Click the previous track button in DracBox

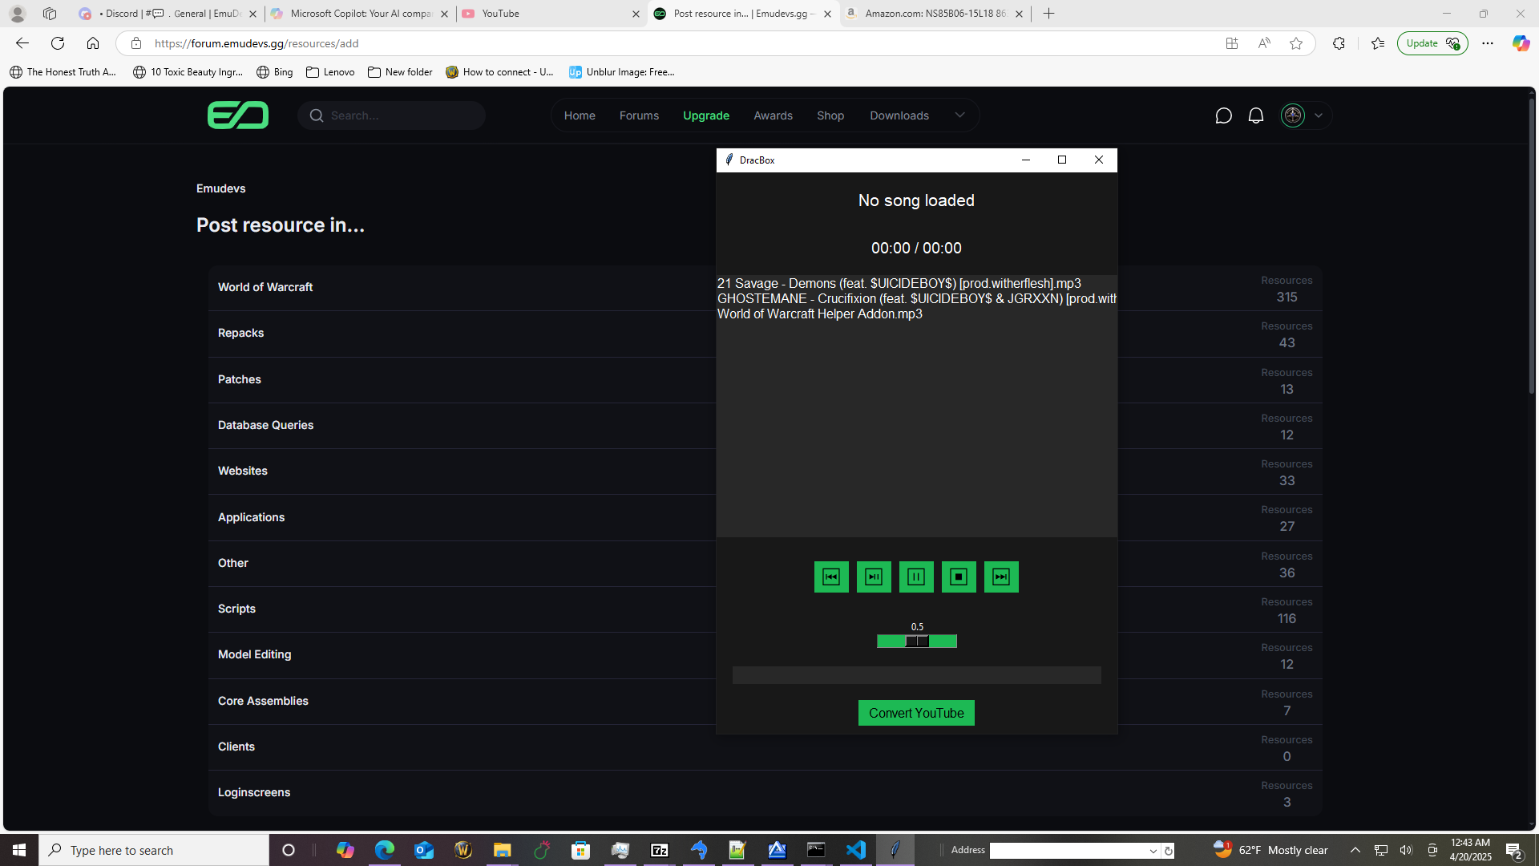coord(831,577)
